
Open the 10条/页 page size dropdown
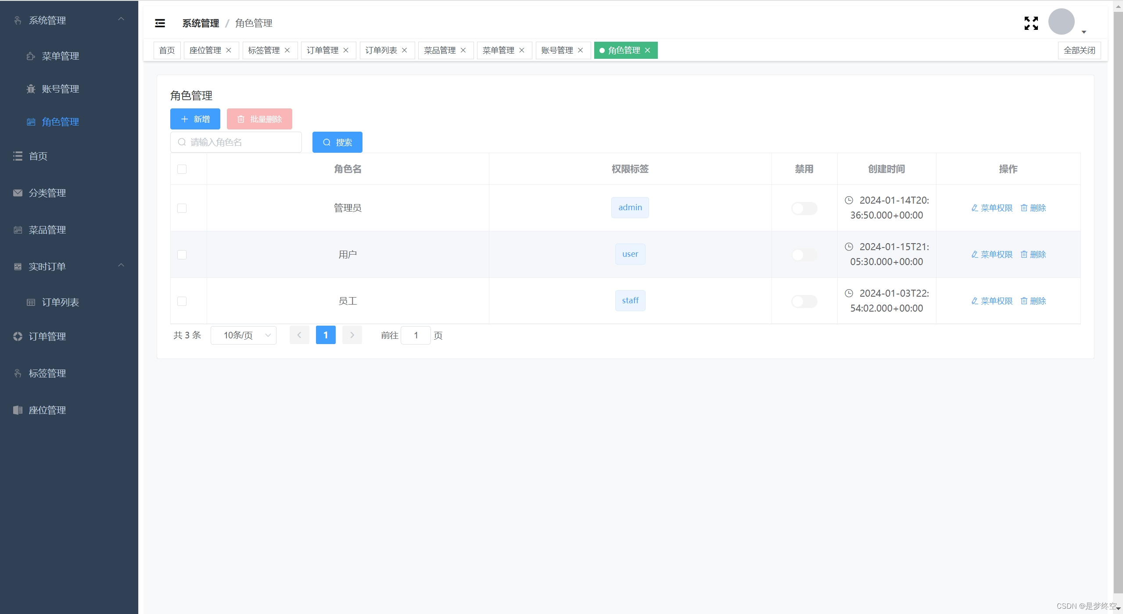pyautogui.click(x=244, y=335)
